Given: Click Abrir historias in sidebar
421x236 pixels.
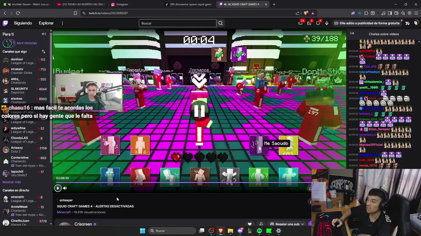Looking at the screenshot, I should 27,43.
